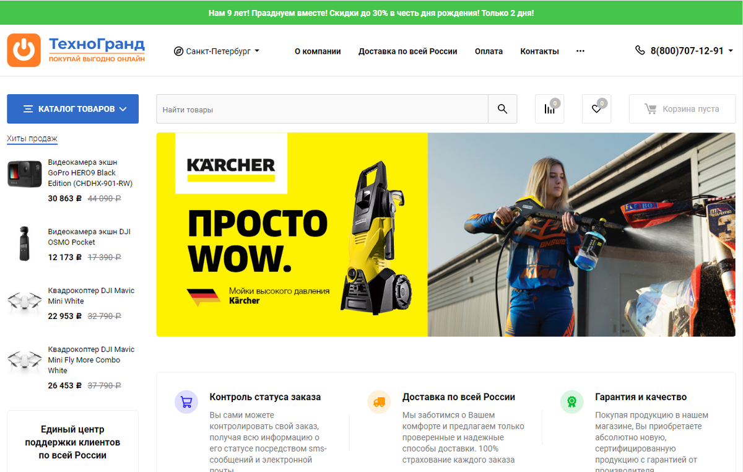Click the crossed-out price 37 790 ₽

coord(104,385)
